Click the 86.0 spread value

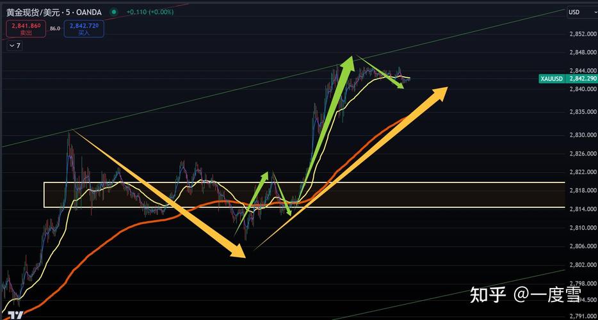(54, 29)
